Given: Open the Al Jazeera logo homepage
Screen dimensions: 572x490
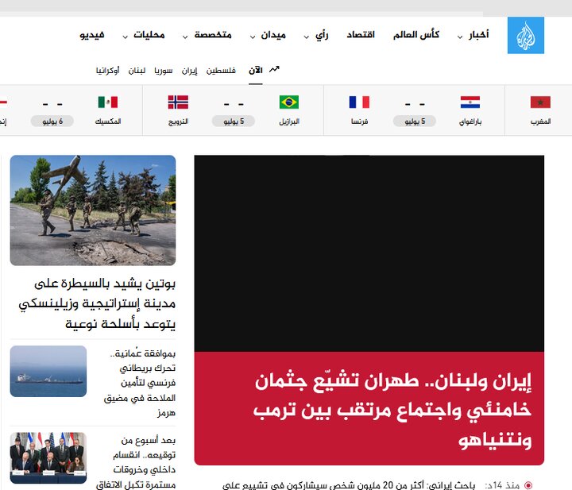Looking at the screenshot, I should tap(526, 36).
